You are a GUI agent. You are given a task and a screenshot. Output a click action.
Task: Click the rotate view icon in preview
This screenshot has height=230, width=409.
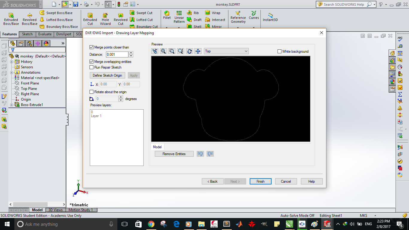click(x=189, y=51)
